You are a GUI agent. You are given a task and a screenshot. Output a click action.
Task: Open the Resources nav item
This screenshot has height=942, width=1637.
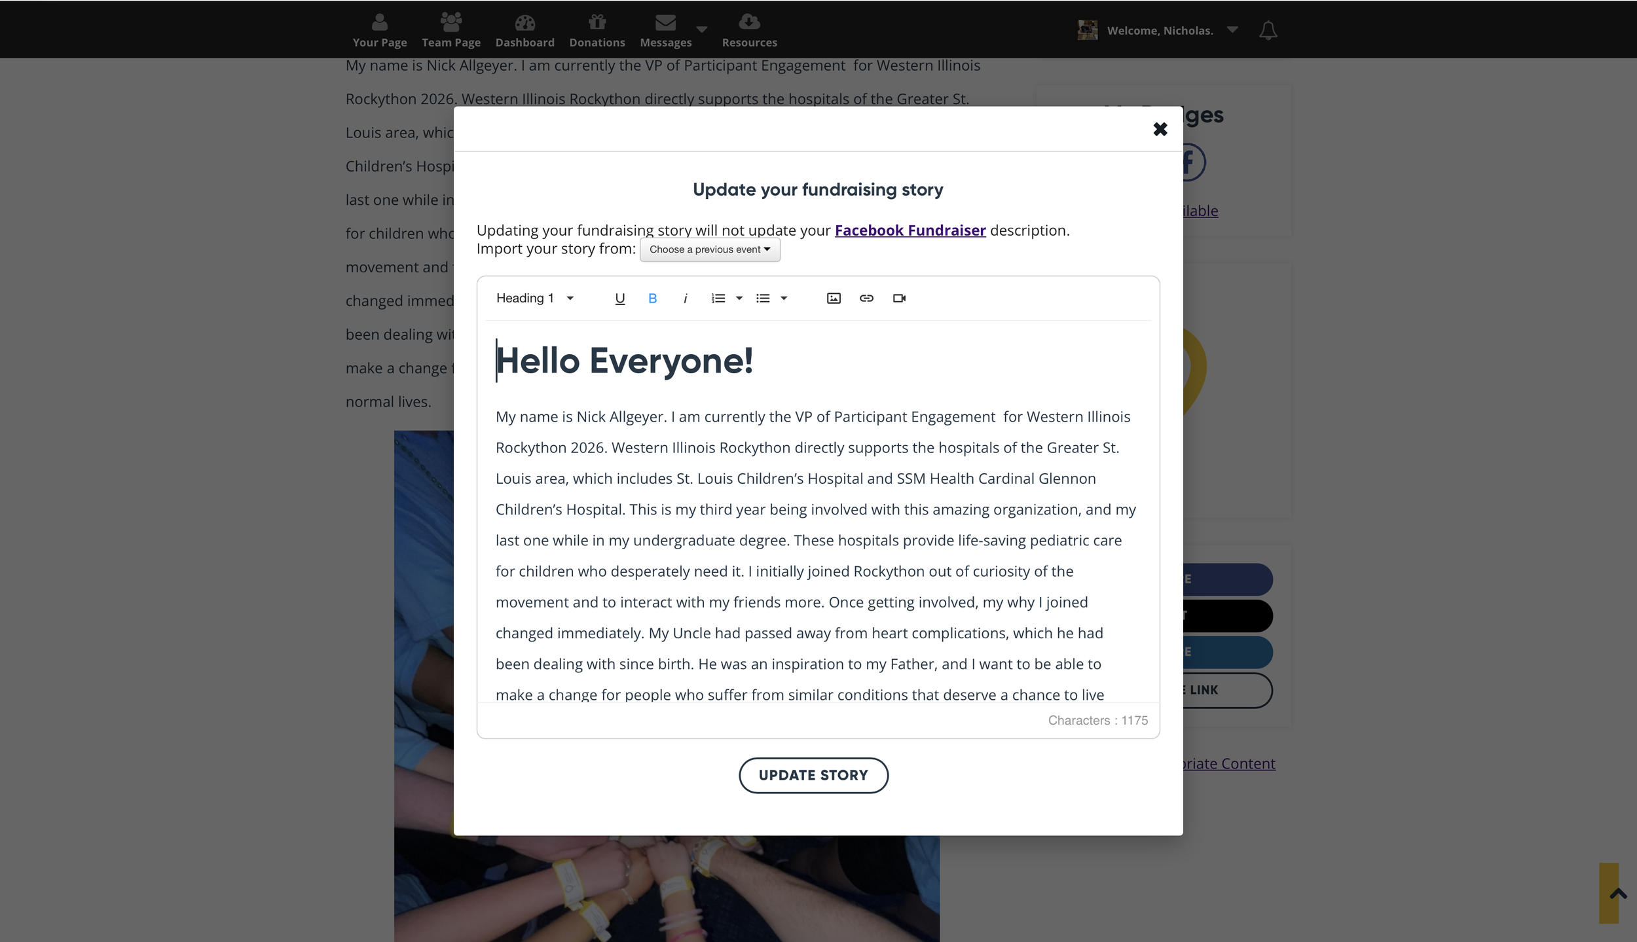[x=750, y=30]
